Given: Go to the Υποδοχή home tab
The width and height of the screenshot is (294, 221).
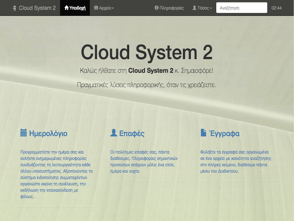Looking at the screenshot, I should point(75,8).
